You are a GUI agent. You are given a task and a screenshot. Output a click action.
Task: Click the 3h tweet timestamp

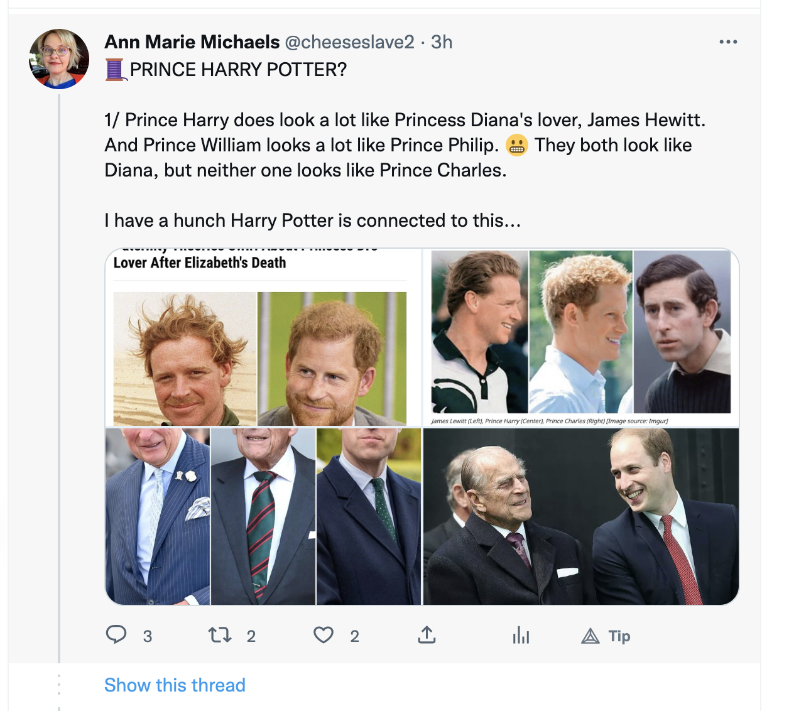point(442,42)
